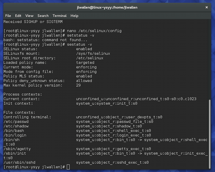Click the window title bar text
The image size is (215, 172).
coord(107,7)
